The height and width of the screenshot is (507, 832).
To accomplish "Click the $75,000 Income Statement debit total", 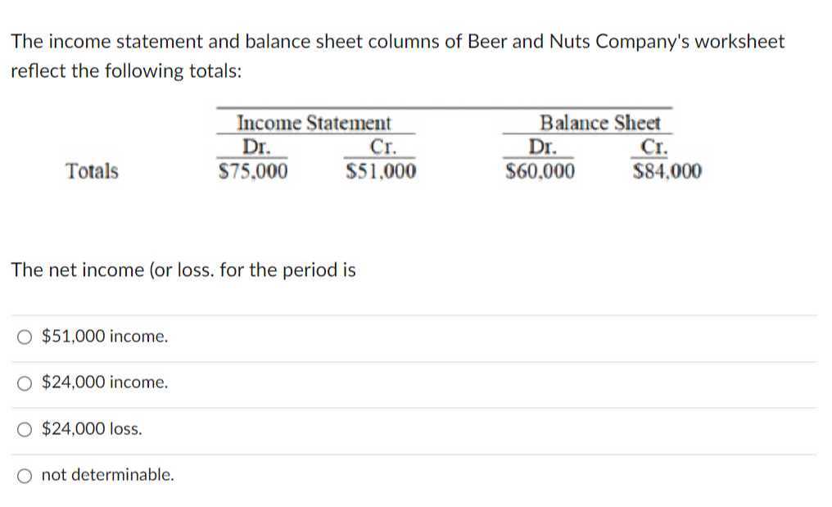I will tap(252, 171).
